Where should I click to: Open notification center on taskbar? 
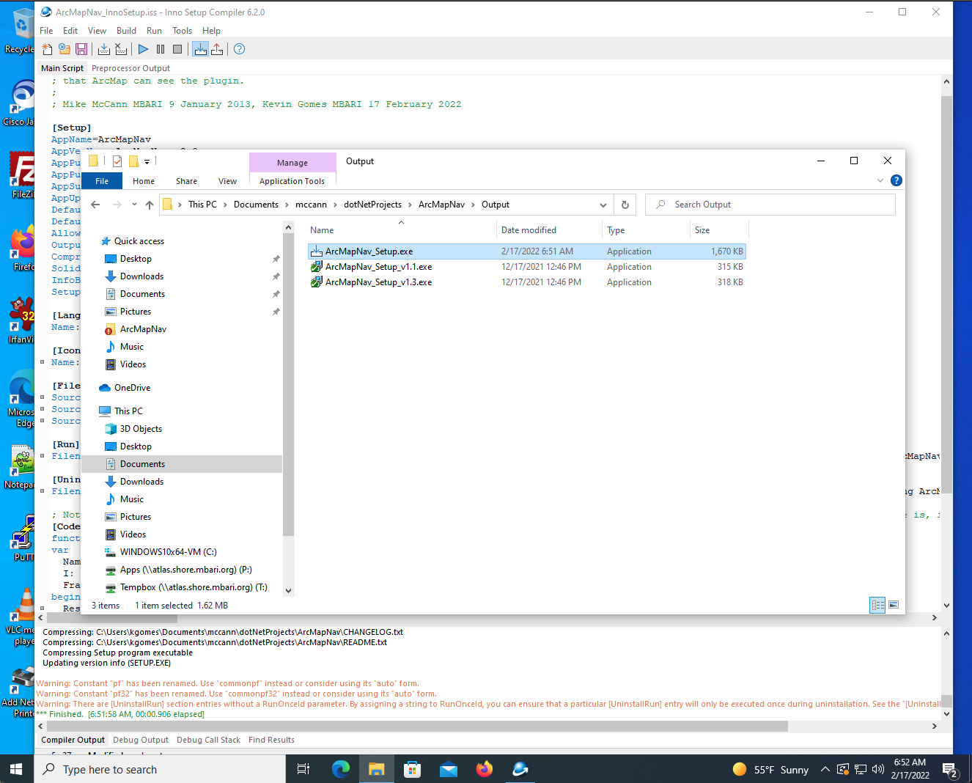click(x=950, y=770)
